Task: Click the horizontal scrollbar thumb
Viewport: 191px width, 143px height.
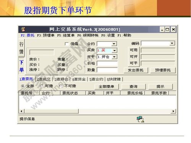Action: coord(52,111)
